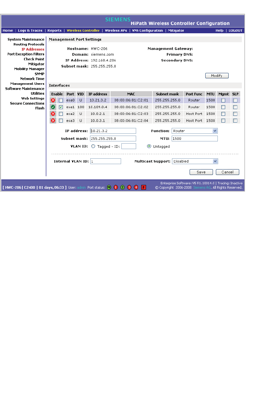Screen dimensions: 262x420
Task: Click the Internal VLAN ID field
Action: (106, 161)
